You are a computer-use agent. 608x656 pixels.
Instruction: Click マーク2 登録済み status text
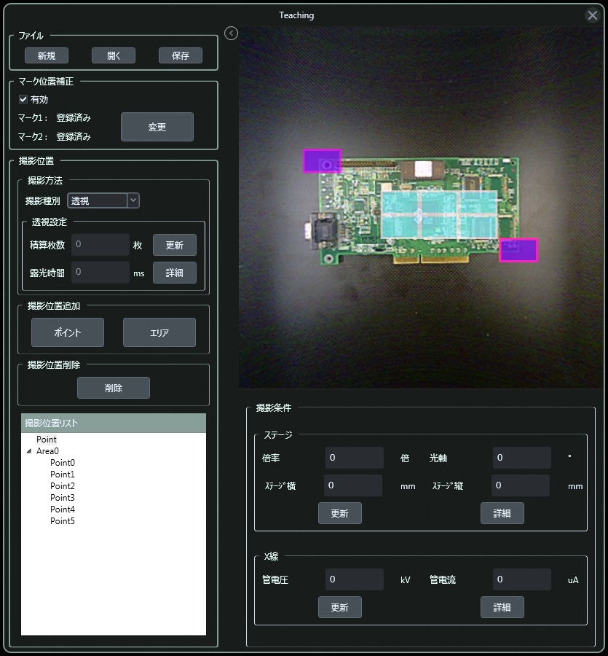click(x=74, y=137)
